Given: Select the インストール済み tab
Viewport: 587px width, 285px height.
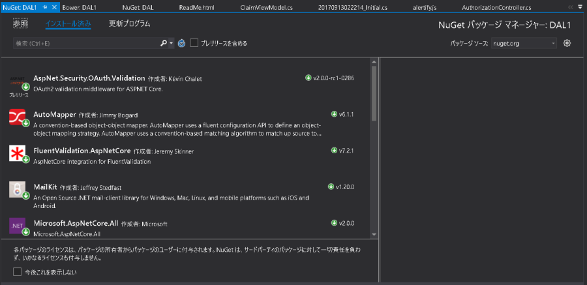Looking at the screenshot, I should click(68, 24).
